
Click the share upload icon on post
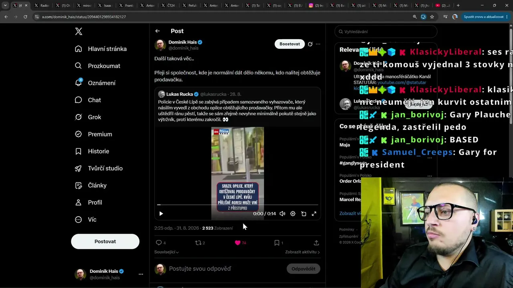click(316, 243)
